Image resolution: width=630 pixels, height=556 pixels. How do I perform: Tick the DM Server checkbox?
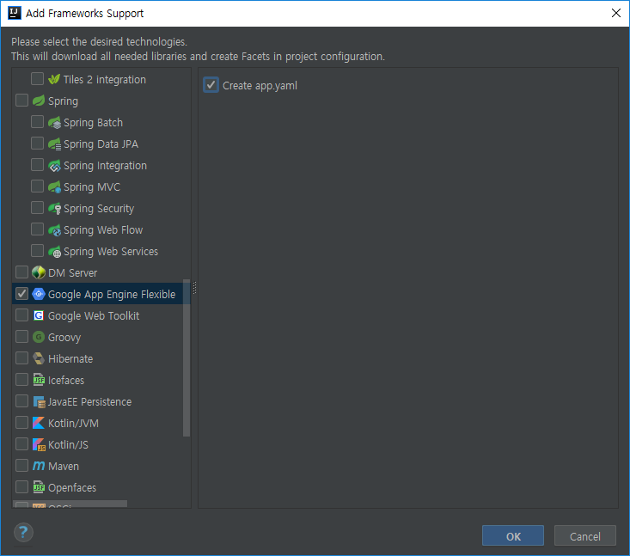click(x=21, y=272)
